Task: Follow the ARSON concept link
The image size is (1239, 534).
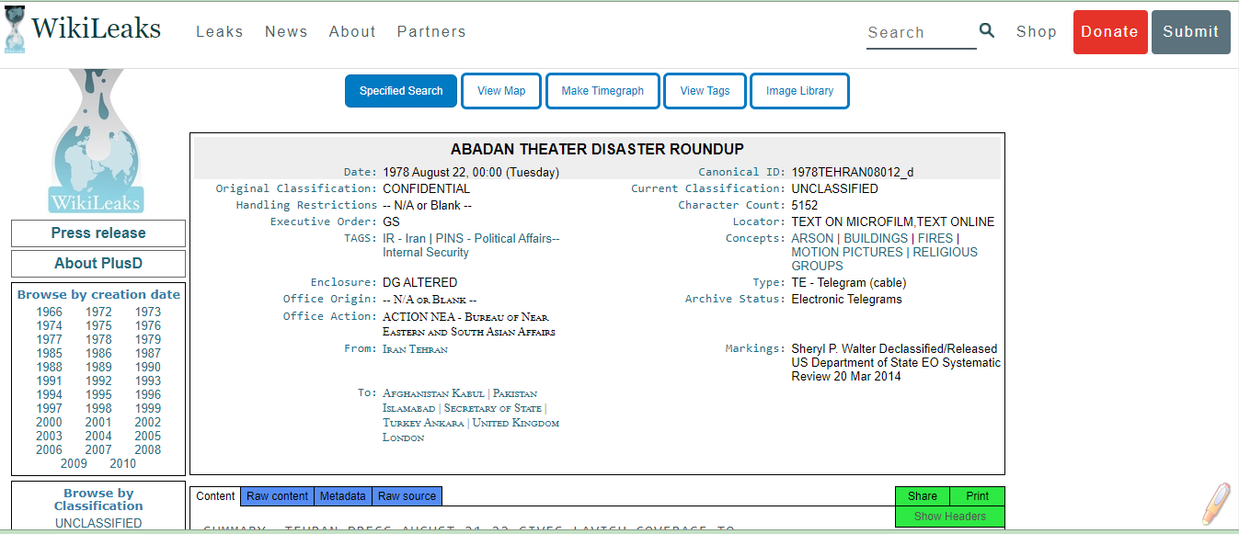Action: pos(813,238)
